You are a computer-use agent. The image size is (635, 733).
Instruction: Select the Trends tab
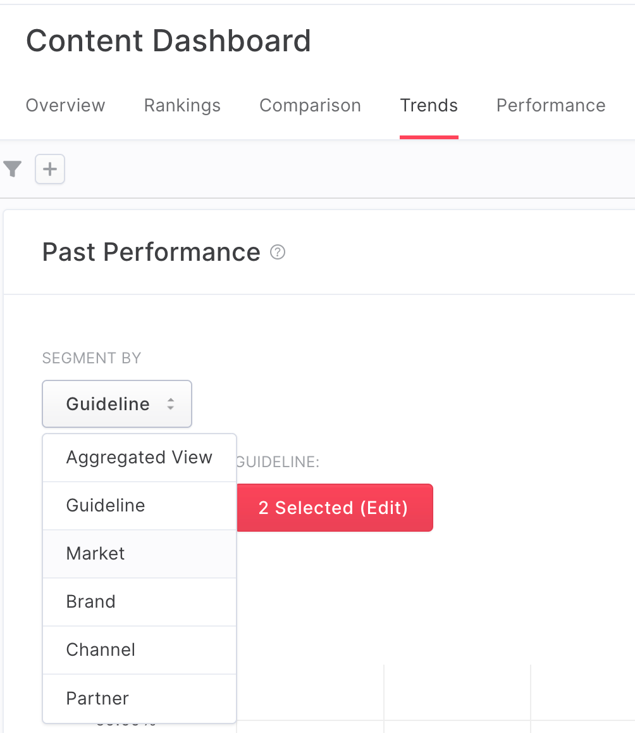429,106
